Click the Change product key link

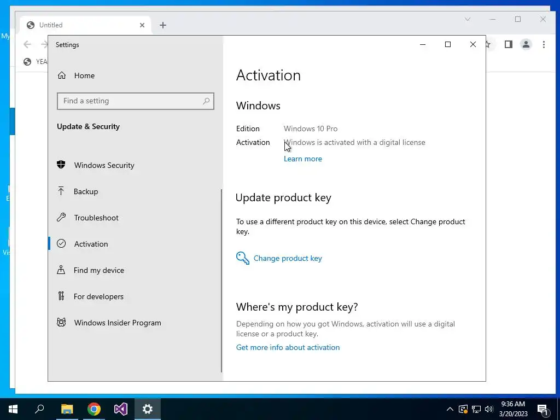(288, 258)
